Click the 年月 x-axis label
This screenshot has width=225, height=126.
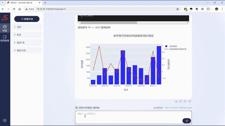126,90
